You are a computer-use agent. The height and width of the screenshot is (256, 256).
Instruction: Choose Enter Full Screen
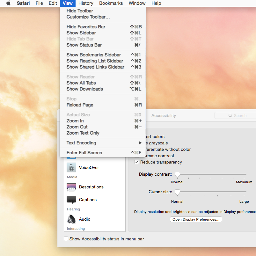[x=103, y=153]
